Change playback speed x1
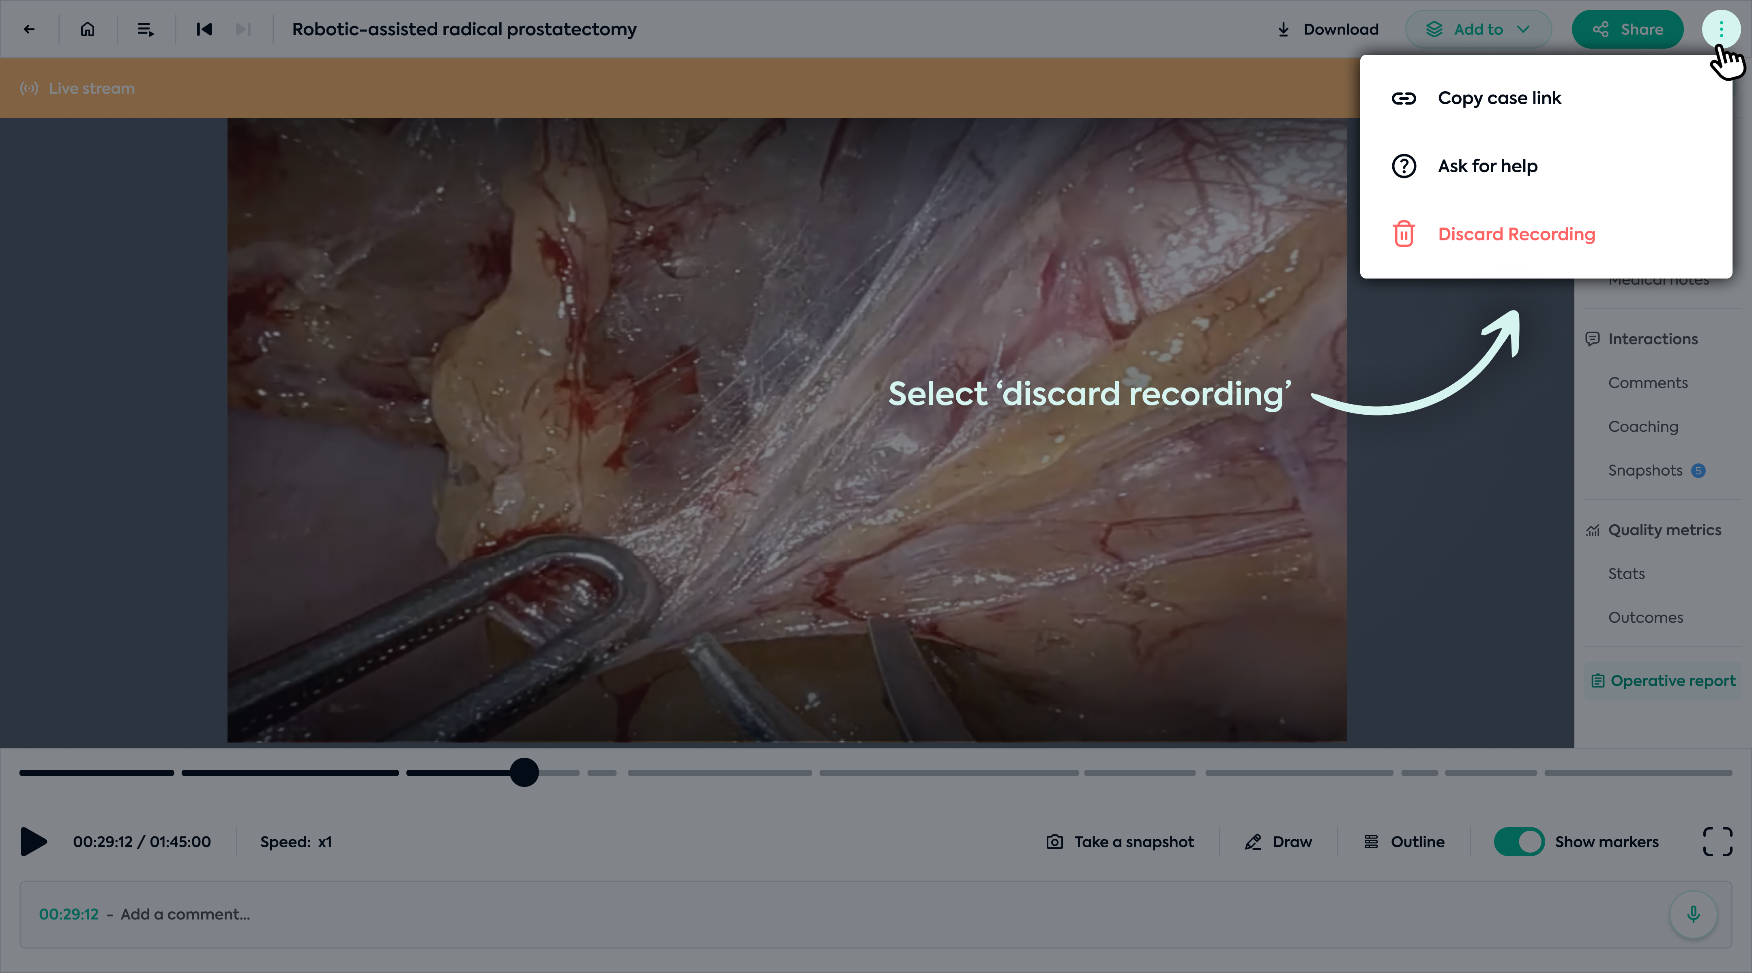The height and width of the screenshot is (973, 1752). click(296, 842)
